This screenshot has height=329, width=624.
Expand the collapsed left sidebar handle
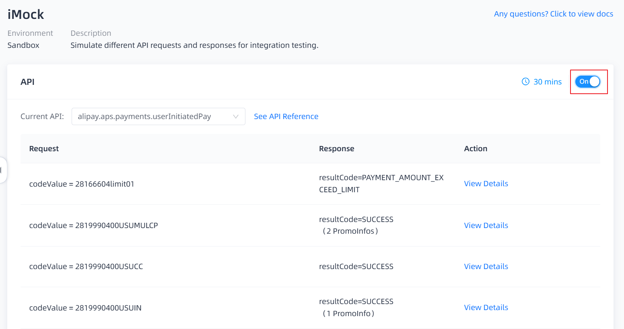pos(2,170)
